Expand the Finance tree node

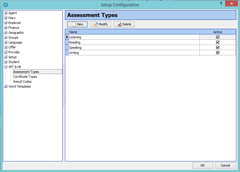coord(5,28)
